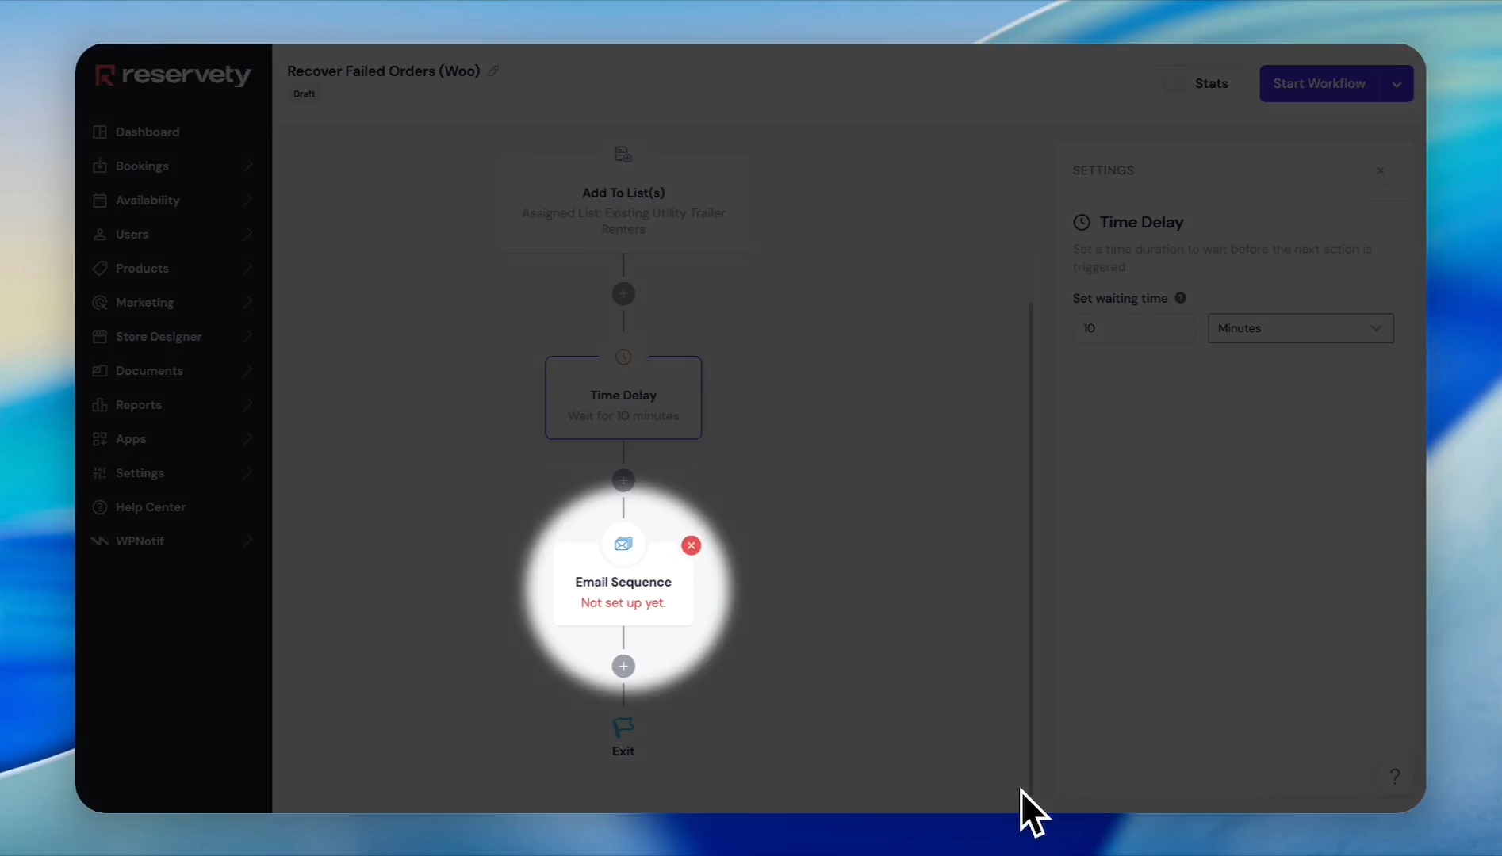Open the Bookings sidebar menu
Image resolution: width=1502 pixels, height=856 pixels.
tap(173, 166)
